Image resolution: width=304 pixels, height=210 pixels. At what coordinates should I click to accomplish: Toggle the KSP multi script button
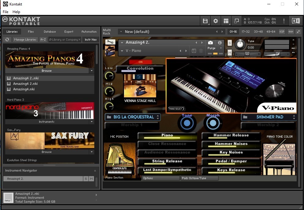tap(282, 31)
